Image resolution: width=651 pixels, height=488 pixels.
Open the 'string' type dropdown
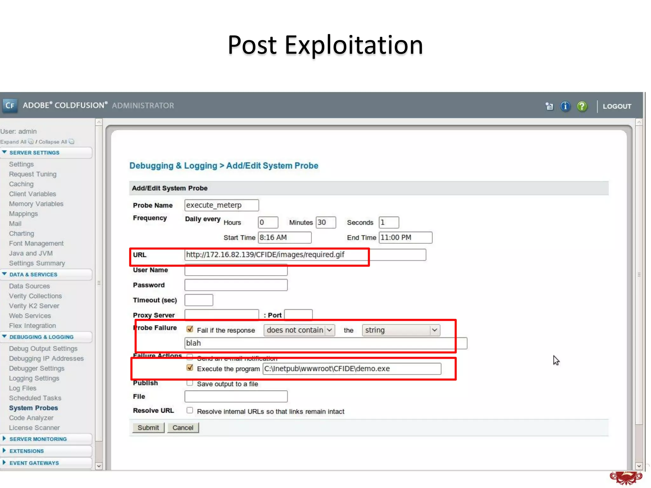pos(401,330)
